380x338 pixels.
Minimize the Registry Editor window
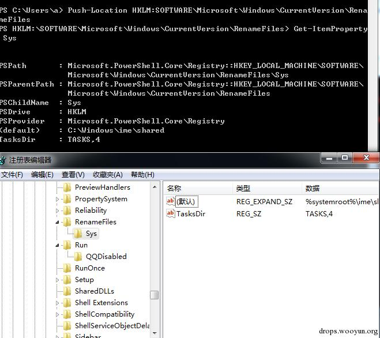pyautogui.click(x=329, y=158)
